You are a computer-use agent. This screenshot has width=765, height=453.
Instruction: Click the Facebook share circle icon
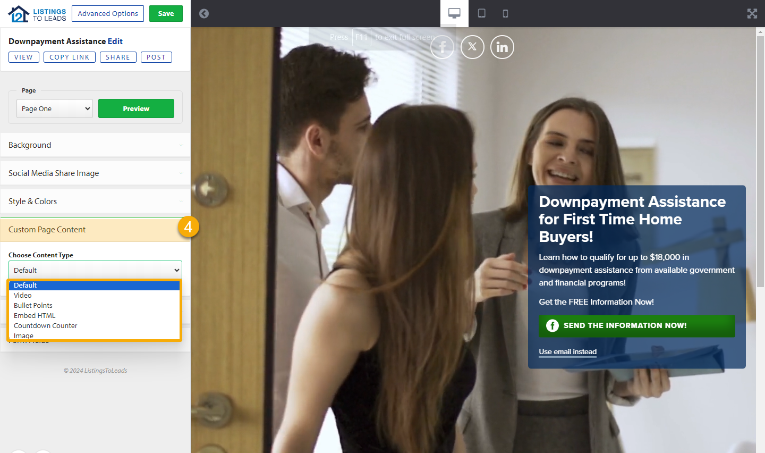pyautogui.click(x=443, y=47)
